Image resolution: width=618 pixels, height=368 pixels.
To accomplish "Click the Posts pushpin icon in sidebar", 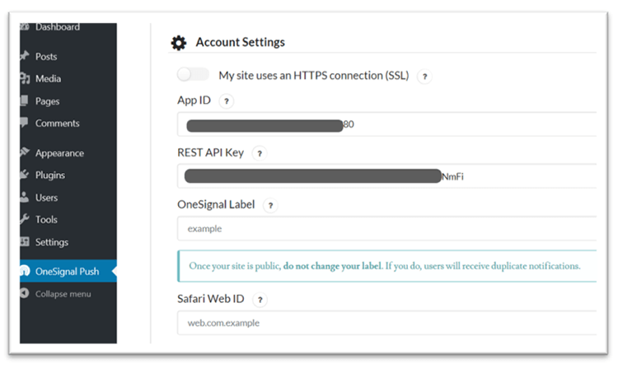I will 25,57.
